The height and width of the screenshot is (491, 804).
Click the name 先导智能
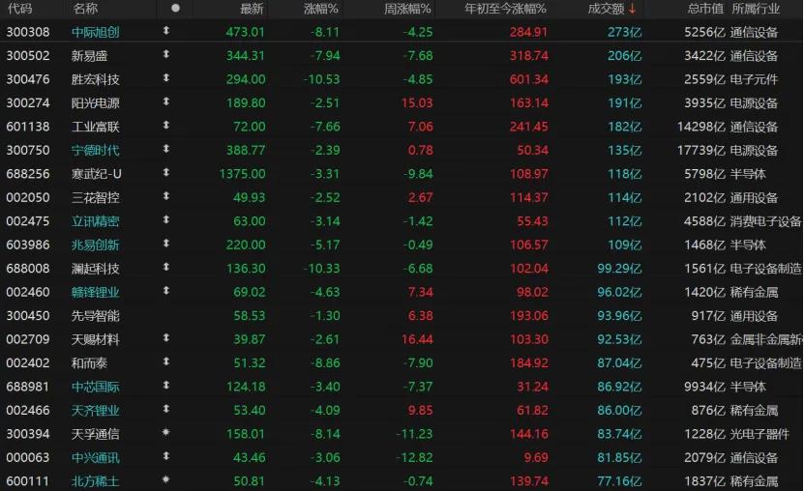point(96,316)
